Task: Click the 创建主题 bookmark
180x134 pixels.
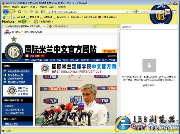Action: tap(73, 17)
